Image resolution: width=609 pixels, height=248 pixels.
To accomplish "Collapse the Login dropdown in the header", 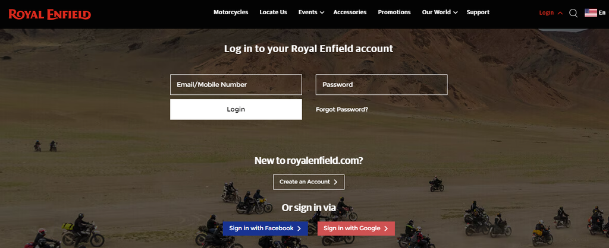I will point(560,13).
